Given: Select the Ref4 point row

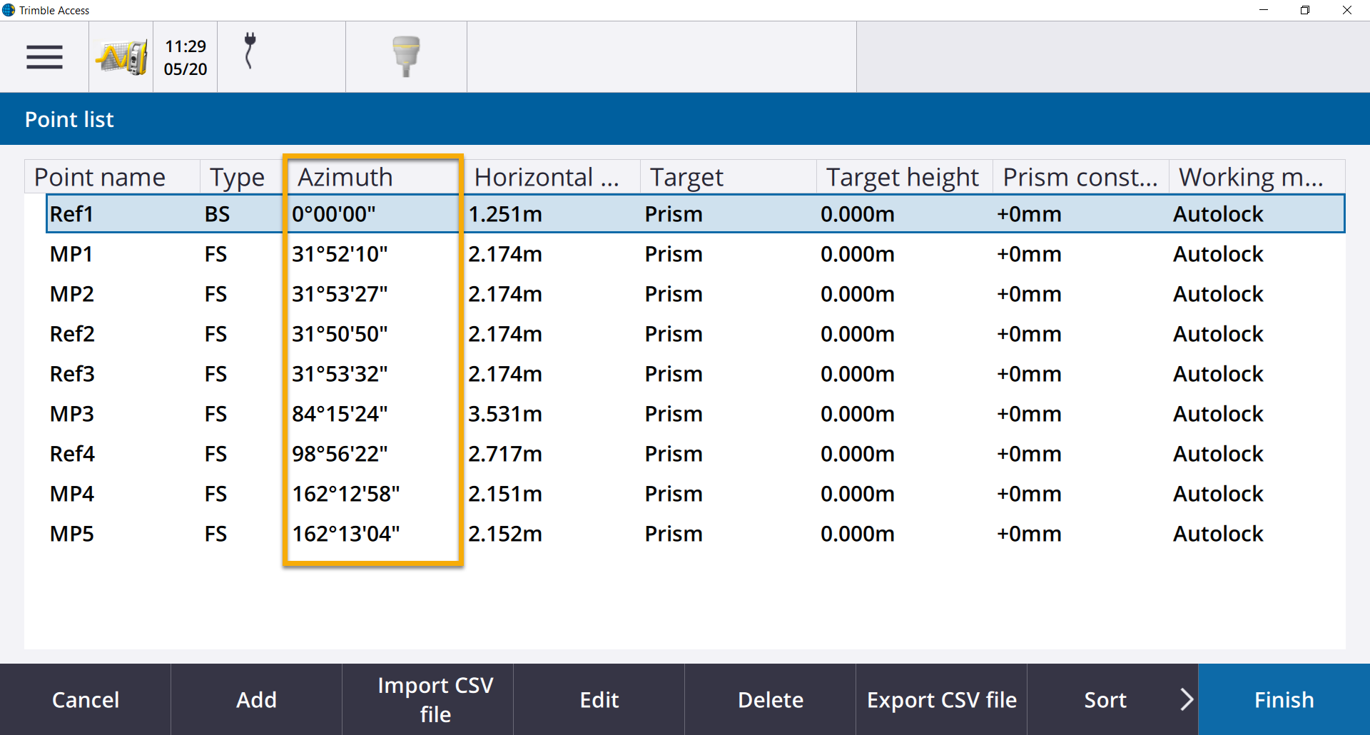Looking at the screenshot, I should [428, 453].
